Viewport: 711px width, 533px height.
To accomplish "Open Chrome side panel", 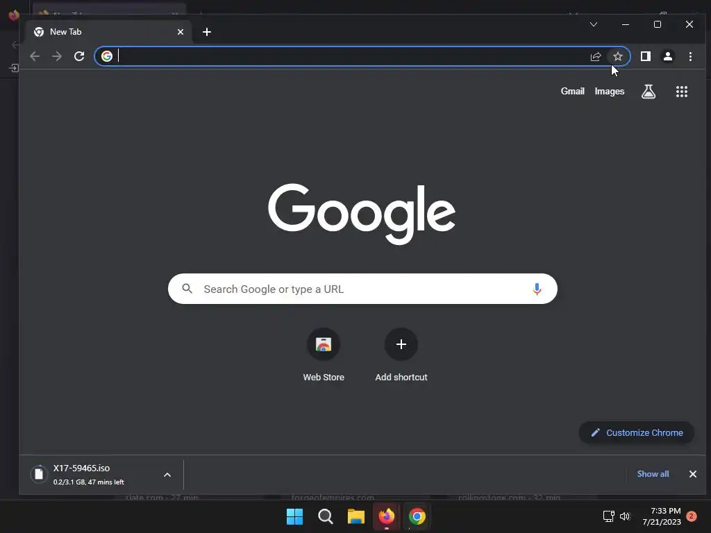I will coord(646,56).
